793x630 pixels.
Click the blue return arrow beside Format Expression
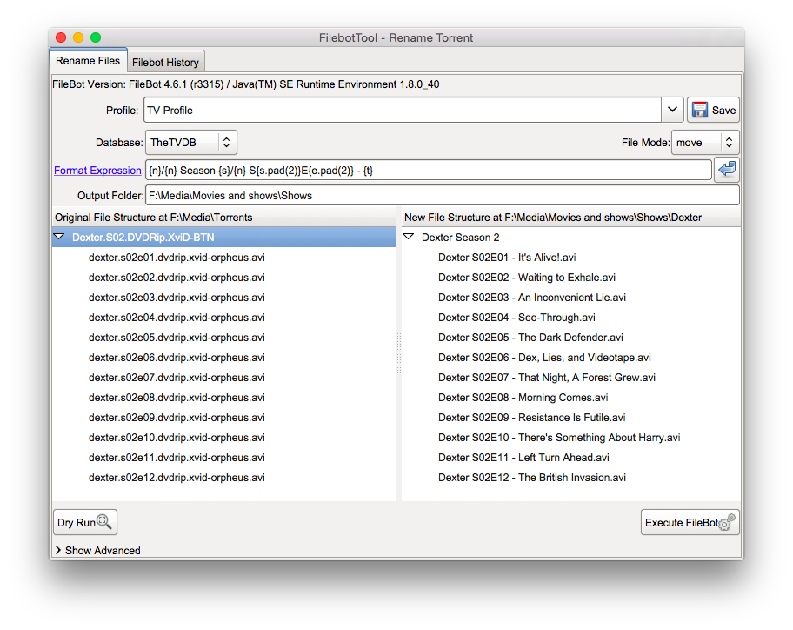[x=727, y=170]
